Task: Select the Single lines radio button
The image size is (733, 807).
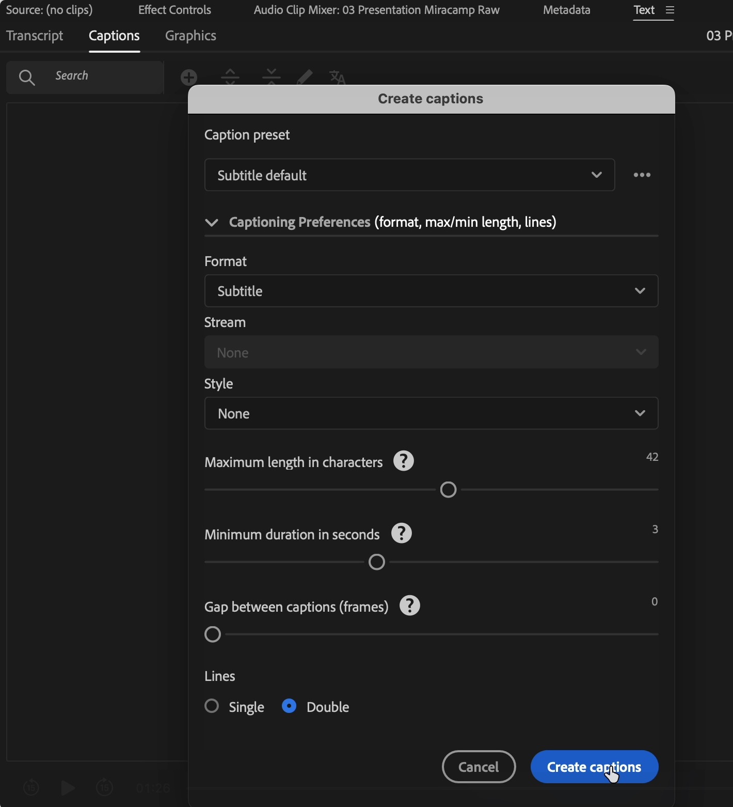Action: pyautogui.click(x=212, y=706)
